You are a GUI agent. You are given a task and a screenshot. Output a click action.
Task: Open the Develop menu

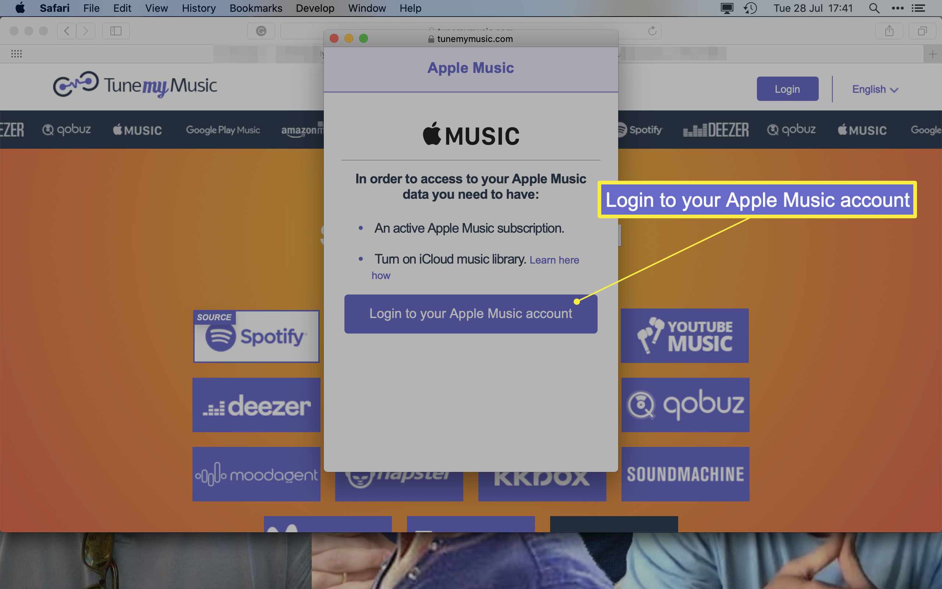pos(315,8)
